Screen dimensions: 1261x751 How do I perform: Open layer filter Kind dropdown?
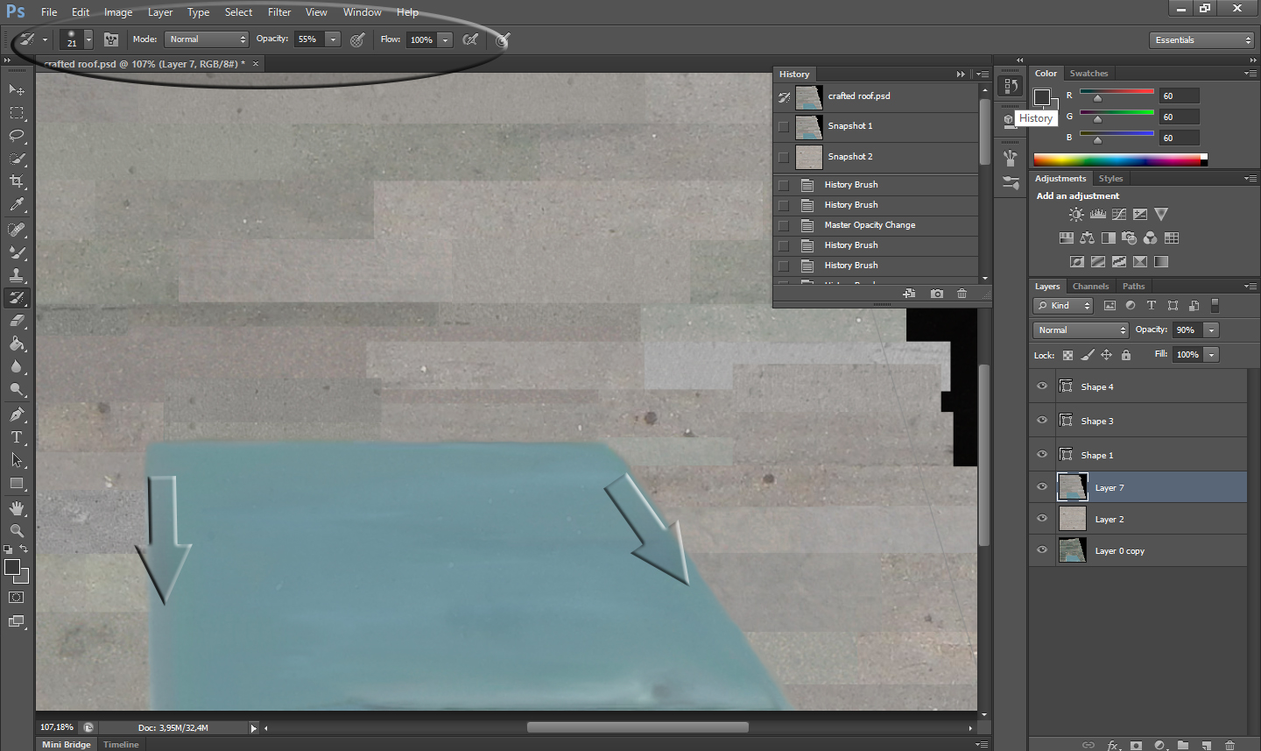pyautogui.click(x=1063, y=306)
